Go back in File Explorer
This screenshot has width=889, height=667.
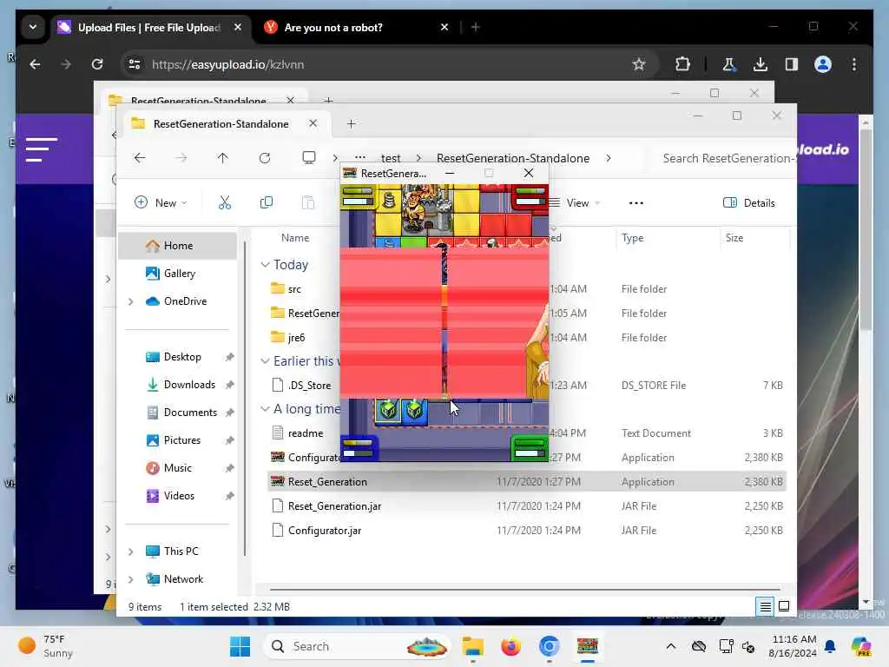pos(140,158)
